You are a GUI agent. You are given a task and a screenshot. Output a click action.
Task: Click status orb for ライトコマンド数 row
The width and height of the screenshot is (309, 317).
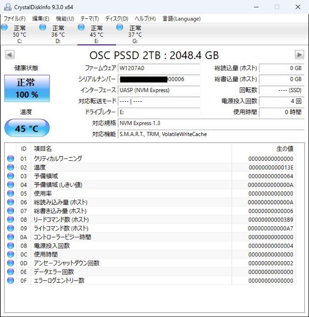[11, 228]
